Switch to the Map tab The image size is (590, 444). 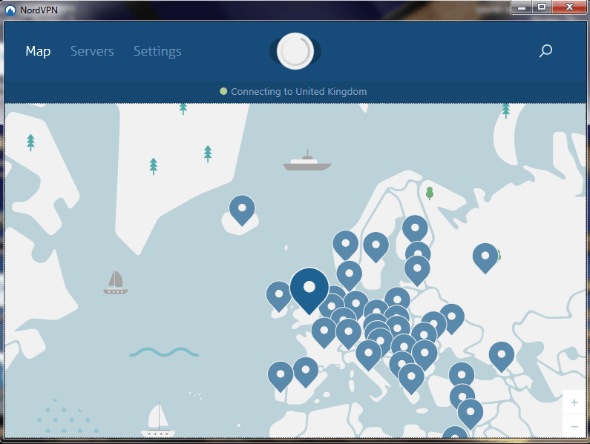38,51
